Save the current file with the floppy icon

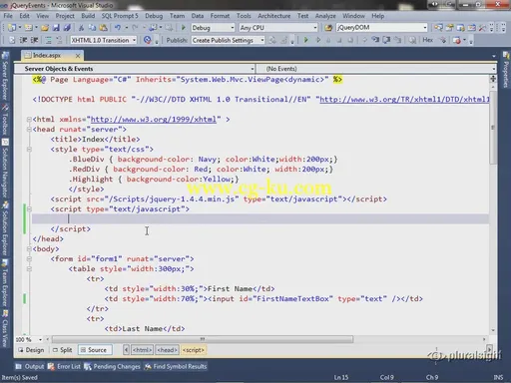(56, 28)
